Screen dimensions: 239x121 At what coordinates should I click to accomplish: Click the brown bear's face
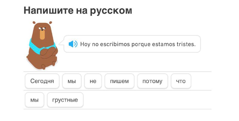click(42, 31)
